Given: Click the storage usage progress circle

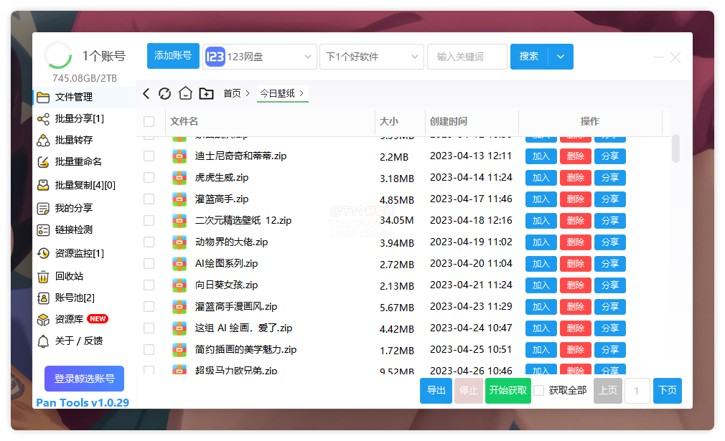Looking at the screenshot, I should (x=57, y=55).
